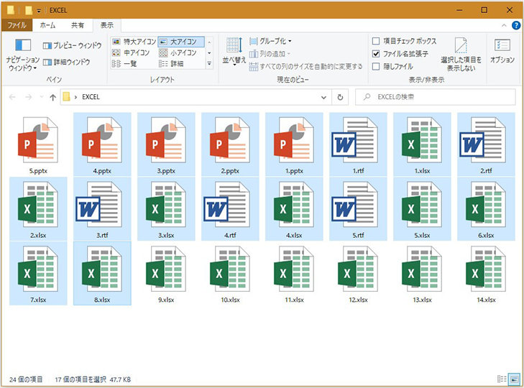This screenshot has width=524, height=388.
Task: Click 選択した項目を表示しない button
Action: click(x=461, y=55)
